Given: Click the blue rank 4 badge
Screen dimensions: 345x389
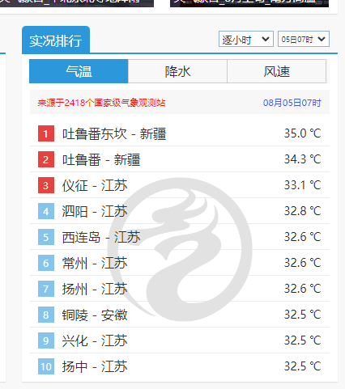Looking at the screenshot, I should tap(46, 211).
